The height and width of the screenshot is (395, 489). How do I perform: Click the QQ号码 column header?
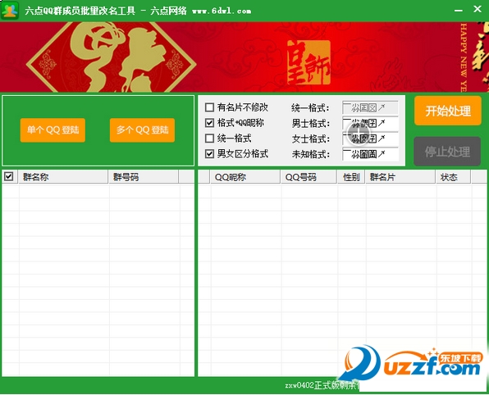pyautogui.click(x=309, y=177)
